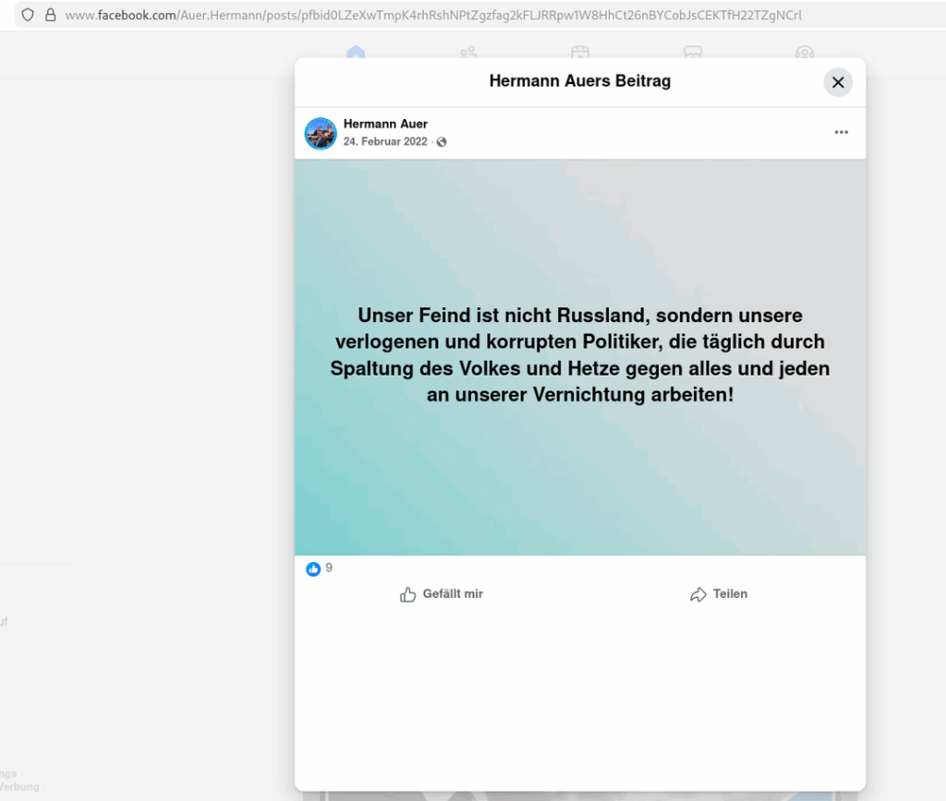Click the globe public audience icon
946x801 pixels.
(x=442, y=142)
